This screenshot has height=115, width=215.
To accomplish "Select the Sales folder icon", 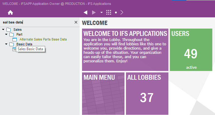I will [x=9, y=30].
